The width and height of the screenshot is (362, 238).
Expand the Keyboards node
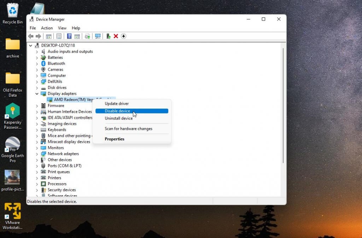point(37,130)
